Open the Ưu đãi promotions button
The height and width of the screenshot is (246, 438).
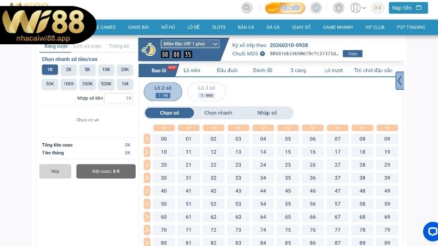[x=285, y=8]
